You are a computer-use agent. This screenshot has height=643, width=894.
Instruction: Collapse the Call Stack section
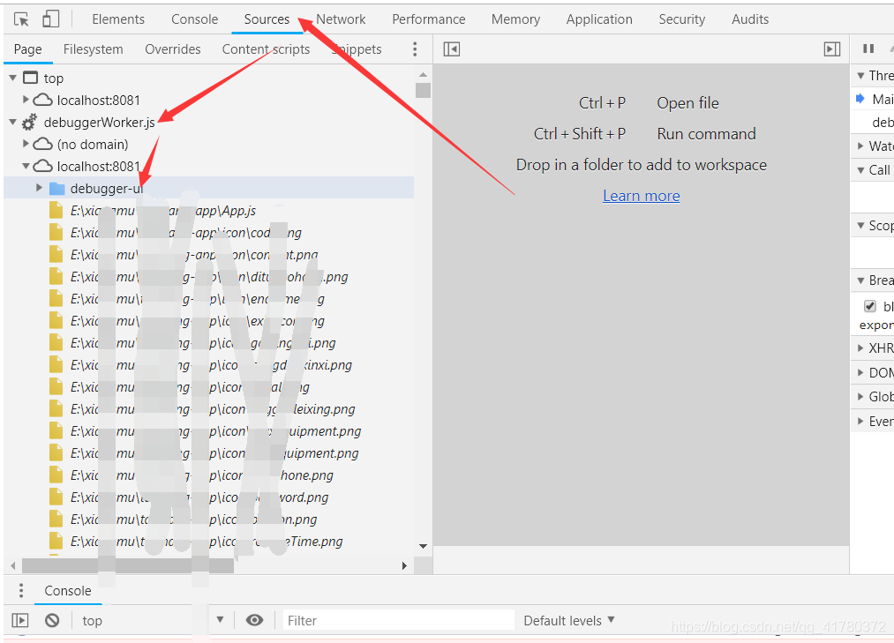pos(861,170)
